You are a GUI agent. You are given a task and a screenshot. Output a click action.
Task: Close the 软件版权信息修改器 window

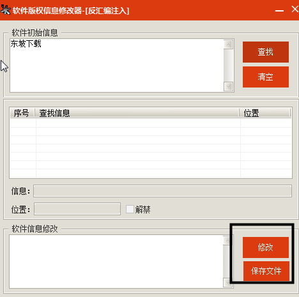[295, 9]
